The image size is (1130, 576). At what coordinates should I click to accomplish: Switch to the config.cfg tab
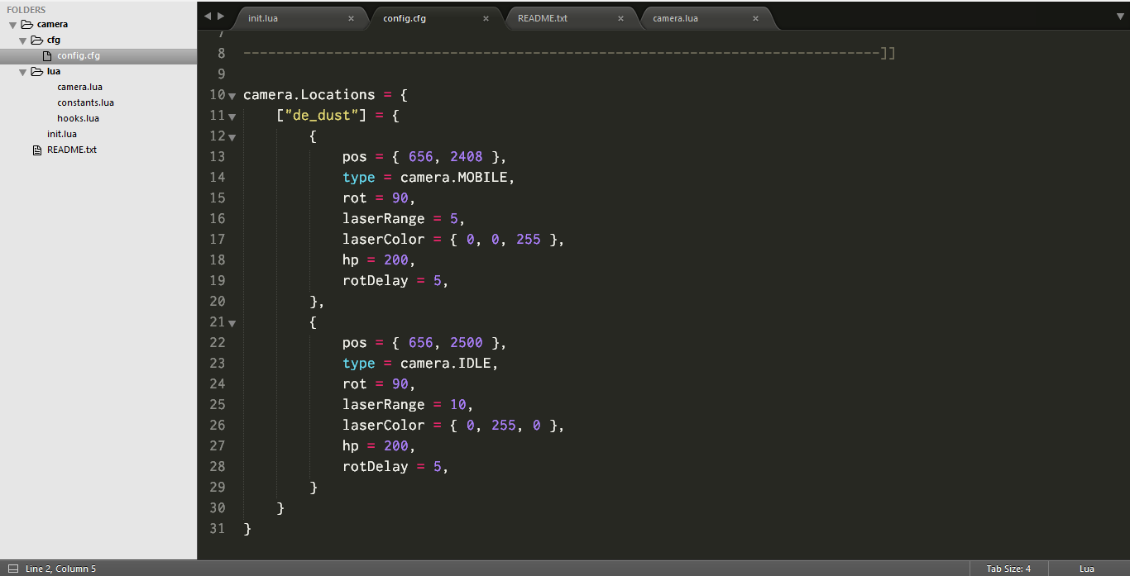[436, 18]
